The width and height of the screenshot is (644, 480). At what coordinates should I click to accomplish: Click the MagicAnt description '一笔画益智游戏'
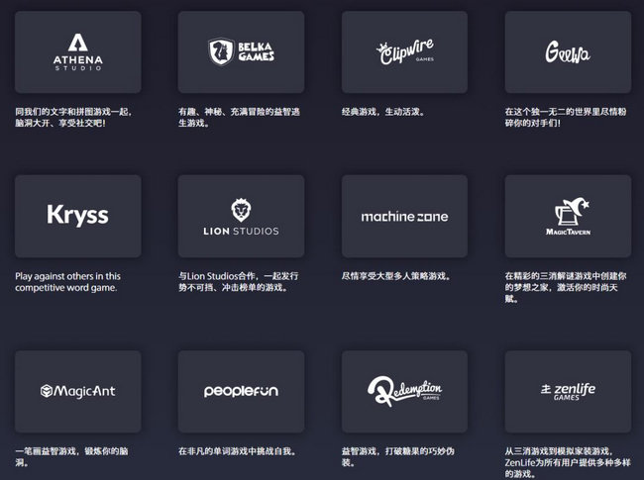tap(71, 457)
